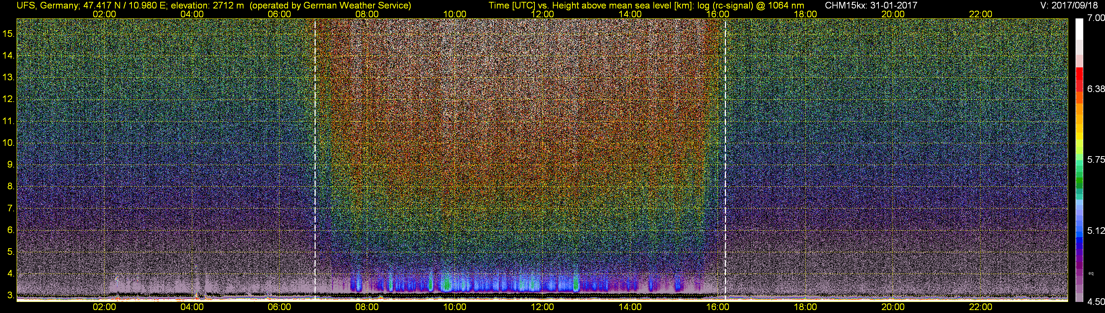
Task: Click the 22:00 label on top time axis
Action: tap(981, 14)
